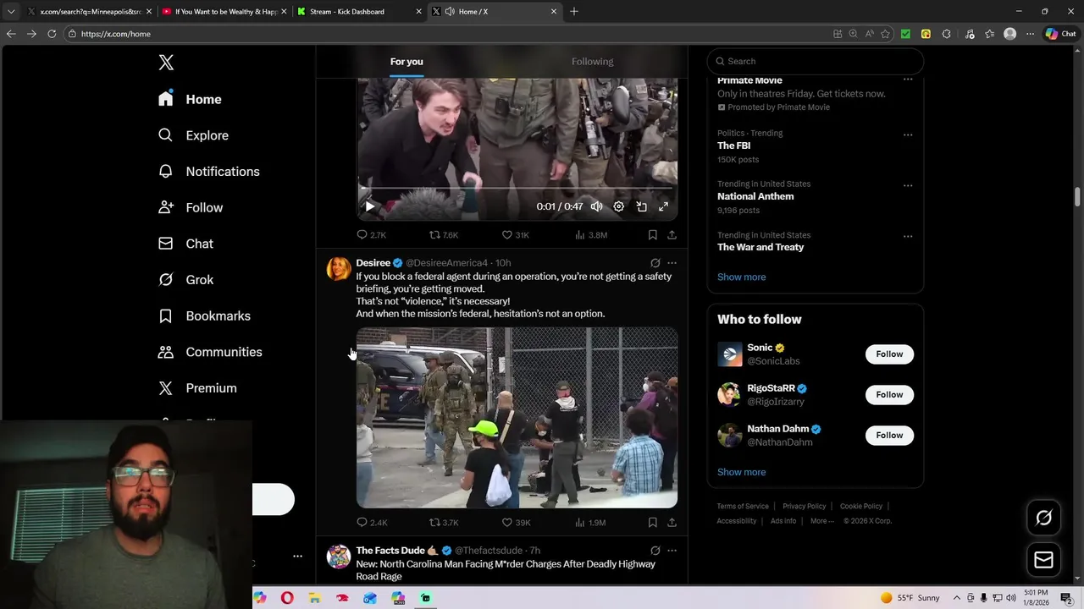Open browser Settings and more menu

(x=1030, y=34)
